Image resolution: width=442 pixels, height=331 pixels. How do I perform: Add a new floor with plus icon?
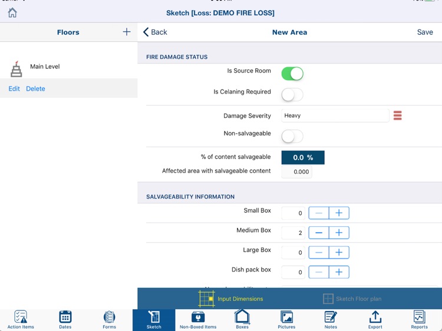pyautogui.click(x=127, y=32)
